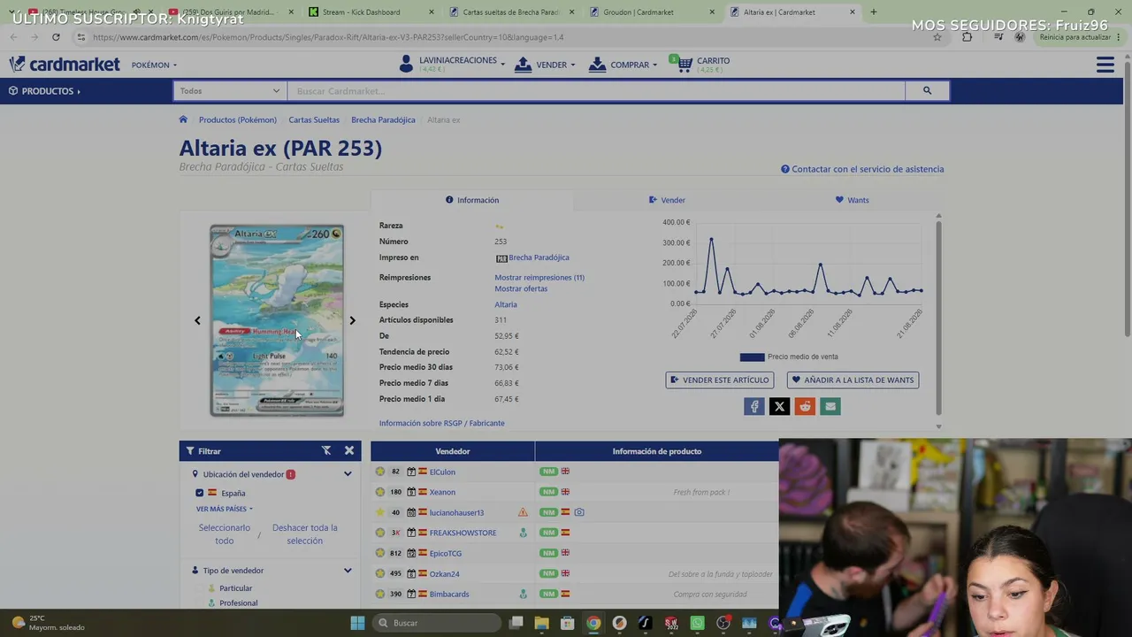This screenshot has width=1132, height=637.
Task: Click the warning icon beside lucianohauser13
Action: pyautogui.click(x=523, y=512)
